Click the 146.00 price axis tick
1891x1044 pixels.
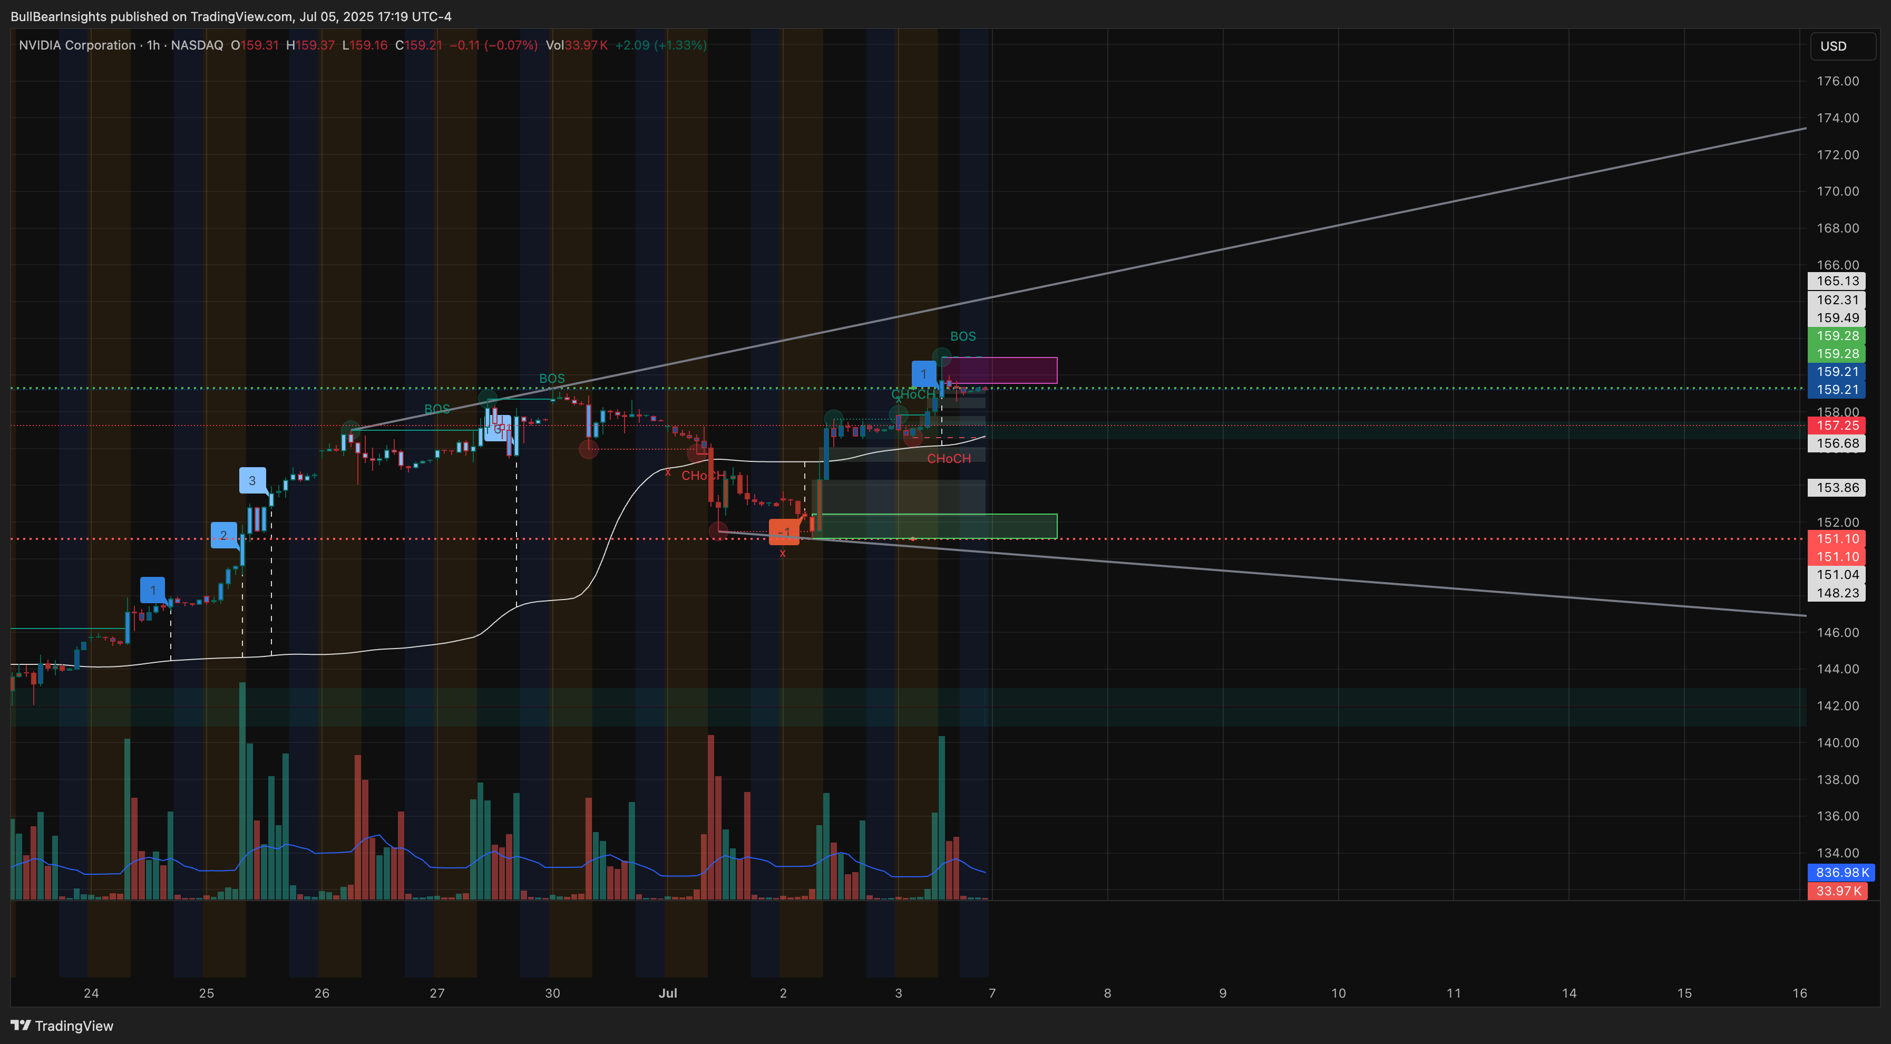1837,632
